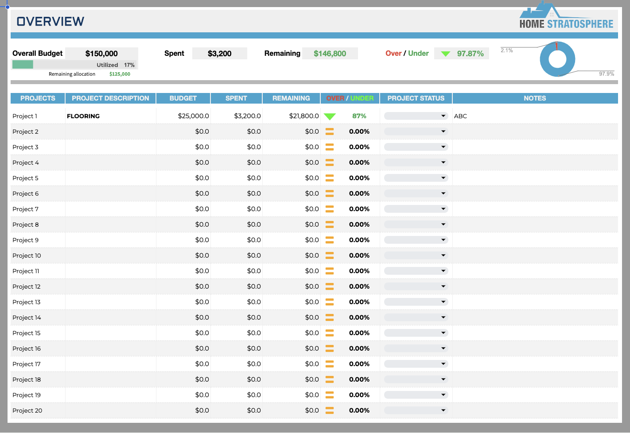Click the FLOORING description cell

click(x=111, y=116)
